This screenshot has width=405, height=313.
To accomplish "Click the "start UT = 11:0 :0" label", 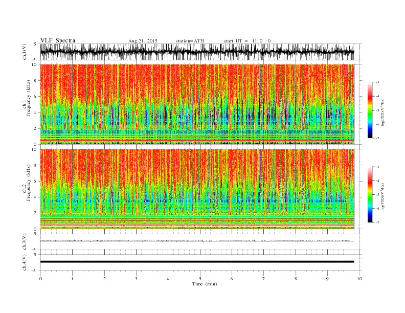I will click(247, 41).
